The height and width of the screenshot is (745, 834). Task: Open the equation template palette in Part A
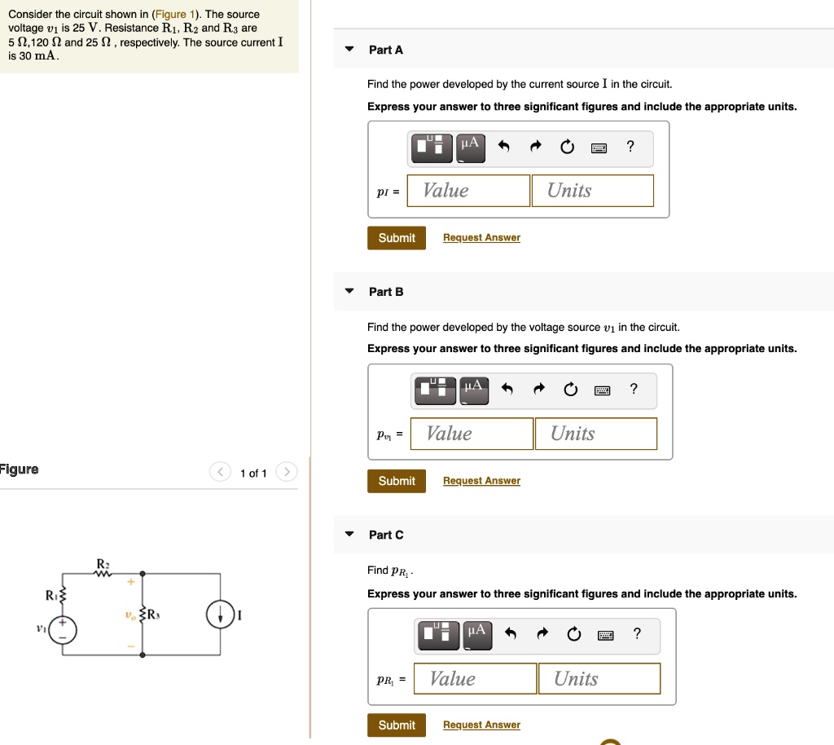click(432, 148)
